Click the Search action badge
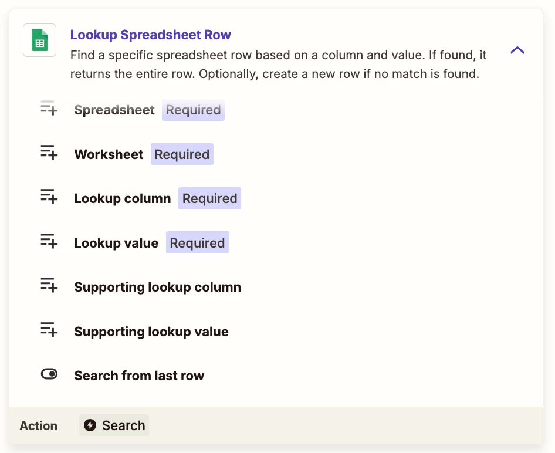Viewport: 555px width, 453px height. [114, 425]
